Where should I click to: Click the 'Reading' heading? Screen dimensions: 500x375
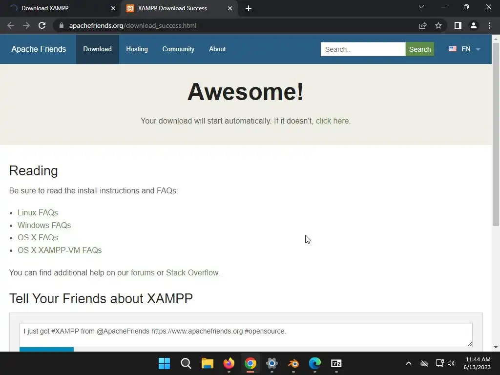click(34, 170)
